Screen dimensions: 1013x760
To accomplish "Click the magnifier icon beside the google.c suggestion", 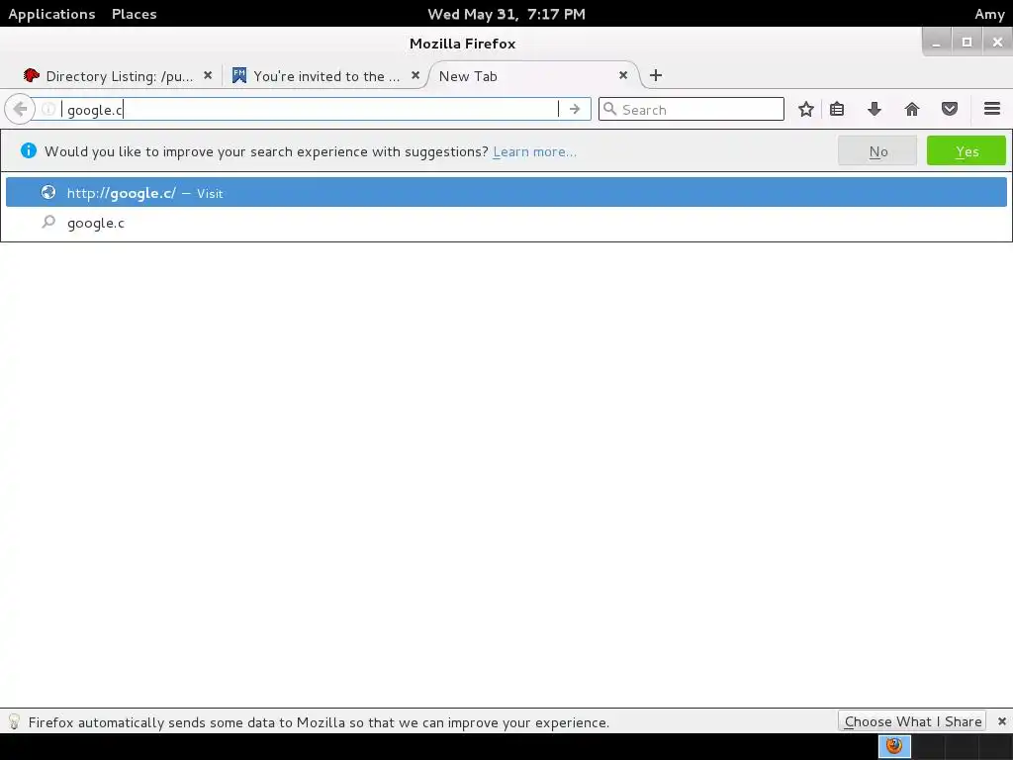I will [48, 223].
